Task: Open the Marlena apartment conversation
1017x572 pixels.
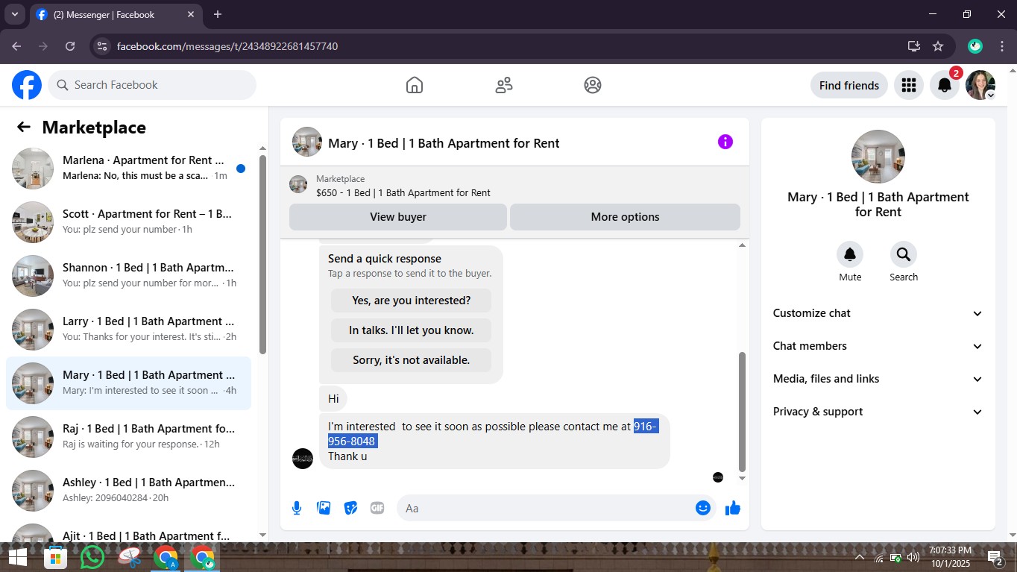Action: click(x=128, y=169)
